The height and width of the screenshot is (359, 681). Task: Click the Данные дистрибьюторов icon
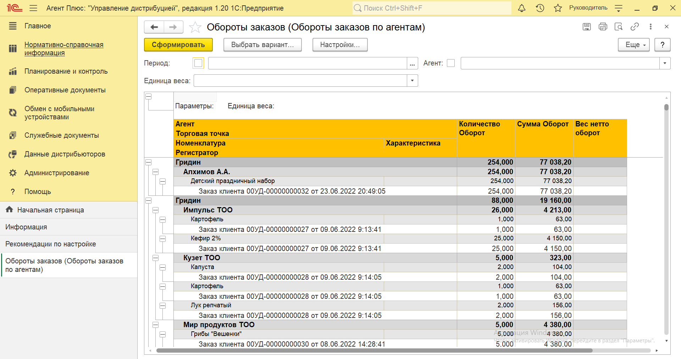pos(13,154)
